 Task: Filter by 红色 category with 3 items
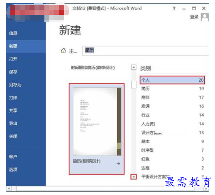pyautogui.click(x=172, y=159)
